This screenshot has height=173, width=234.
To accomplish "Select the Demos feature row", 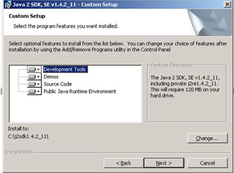I will pyautogui.click(x=51, y=77).
